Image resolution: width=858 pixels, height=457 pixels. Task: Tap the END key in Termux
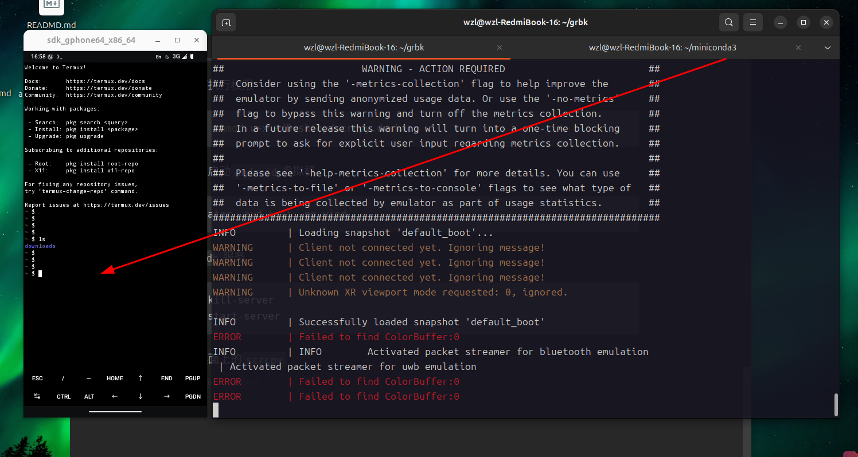pos(166,379)
